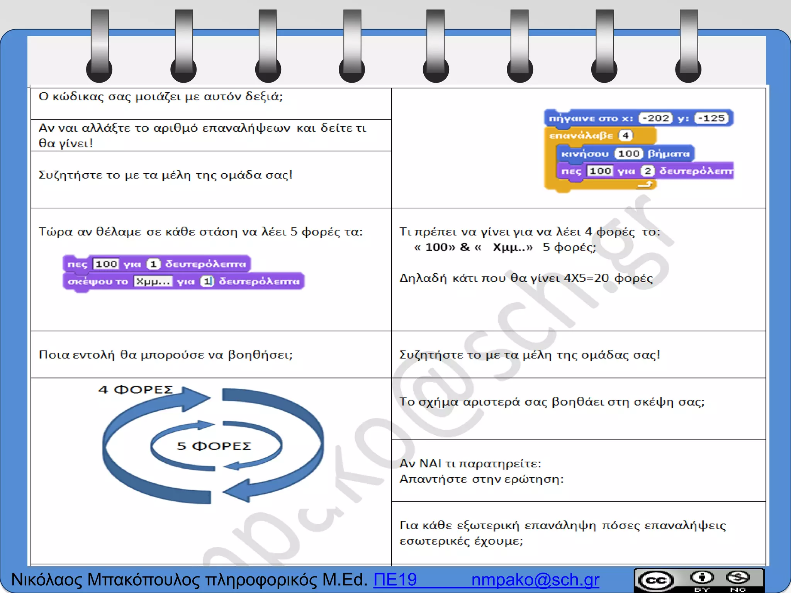Click the loop arrow on repeat block
791x593 pixels.
645,185
